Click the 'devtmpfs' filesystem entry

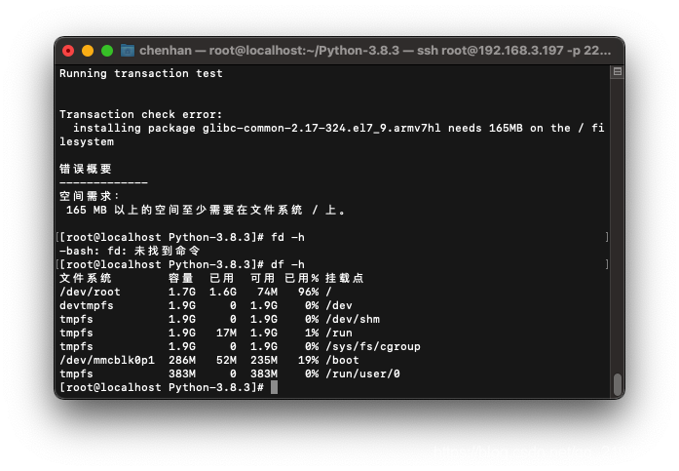click(86, 305)
